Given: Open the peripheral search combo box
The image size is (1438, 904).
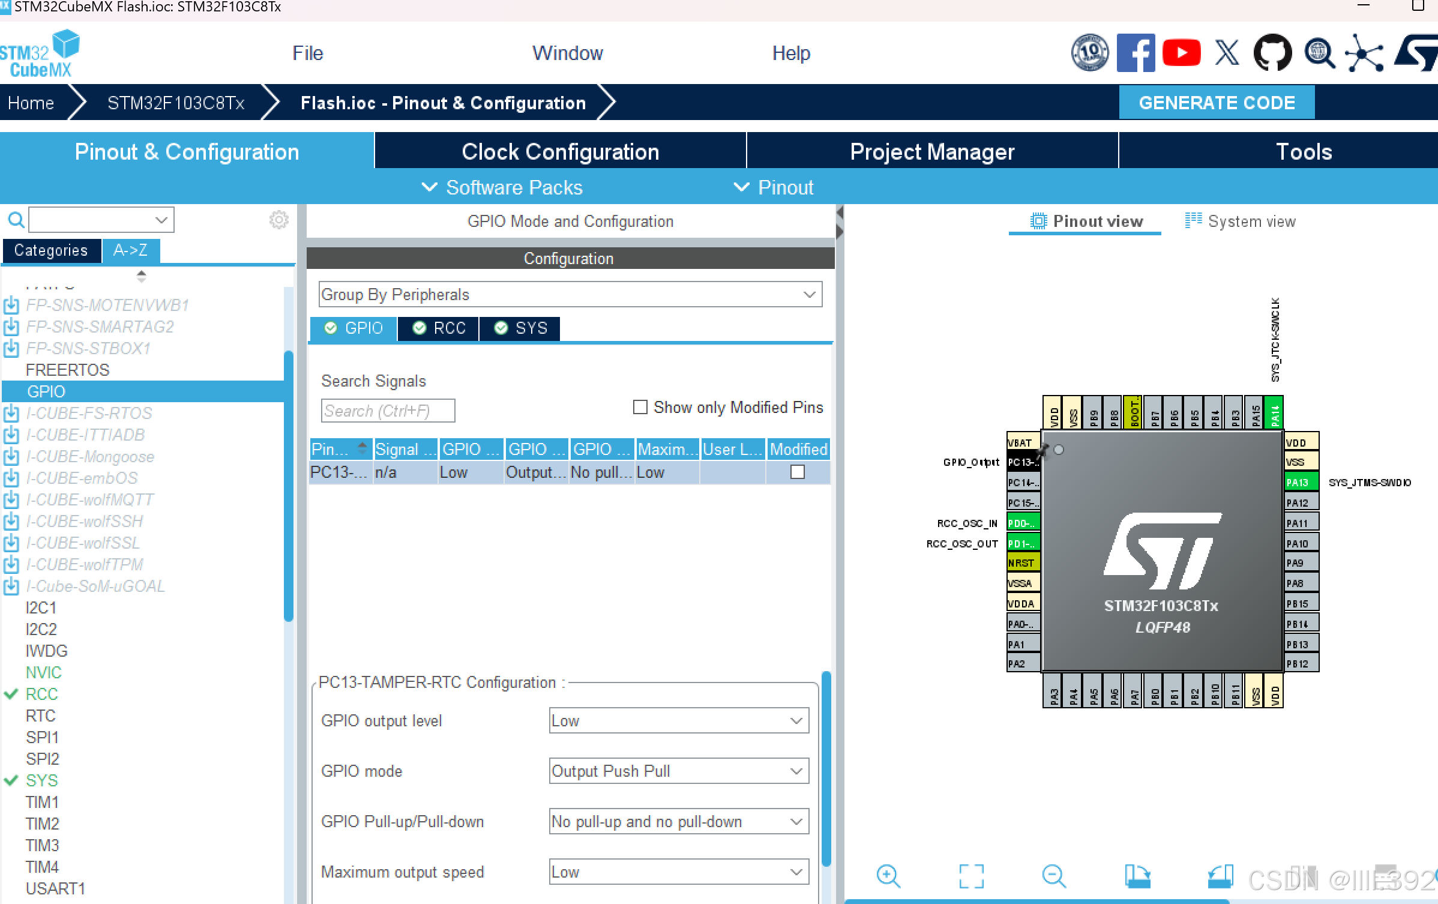Looking at the screenshot, I should 101,220.
